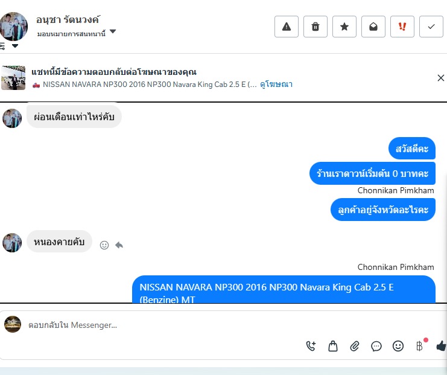Image resolution: width=447 pixels, height=375 pixels.
Task: Delete conversation using trash icon
Action: pos(315,27)
